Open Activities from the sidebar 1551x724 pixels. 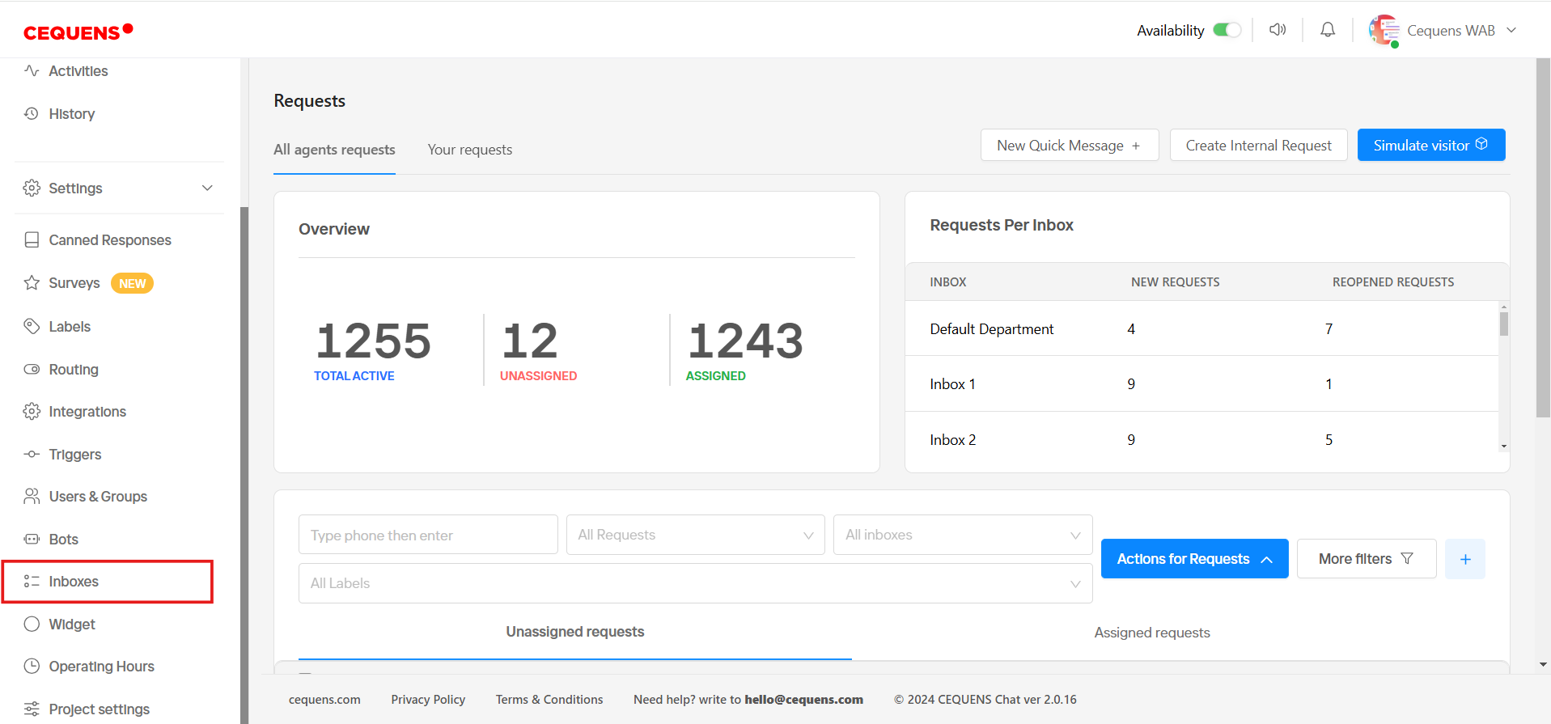coord(78,71)
